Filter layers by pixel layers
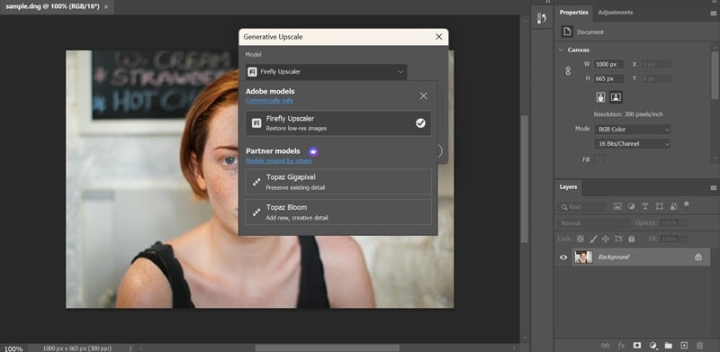The width and height of the screenshot is (720, 352). point(617,207)
